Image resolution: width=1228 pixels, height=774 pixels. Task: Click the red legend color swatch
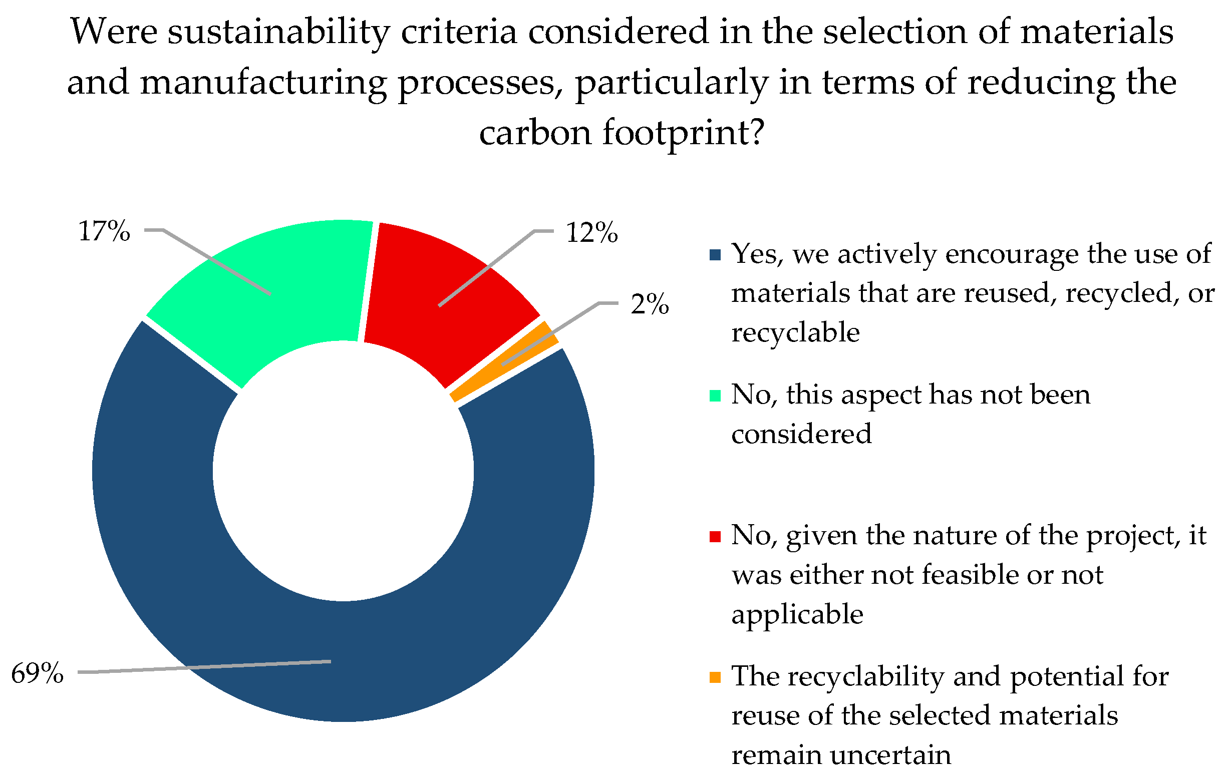pos(715,536)
